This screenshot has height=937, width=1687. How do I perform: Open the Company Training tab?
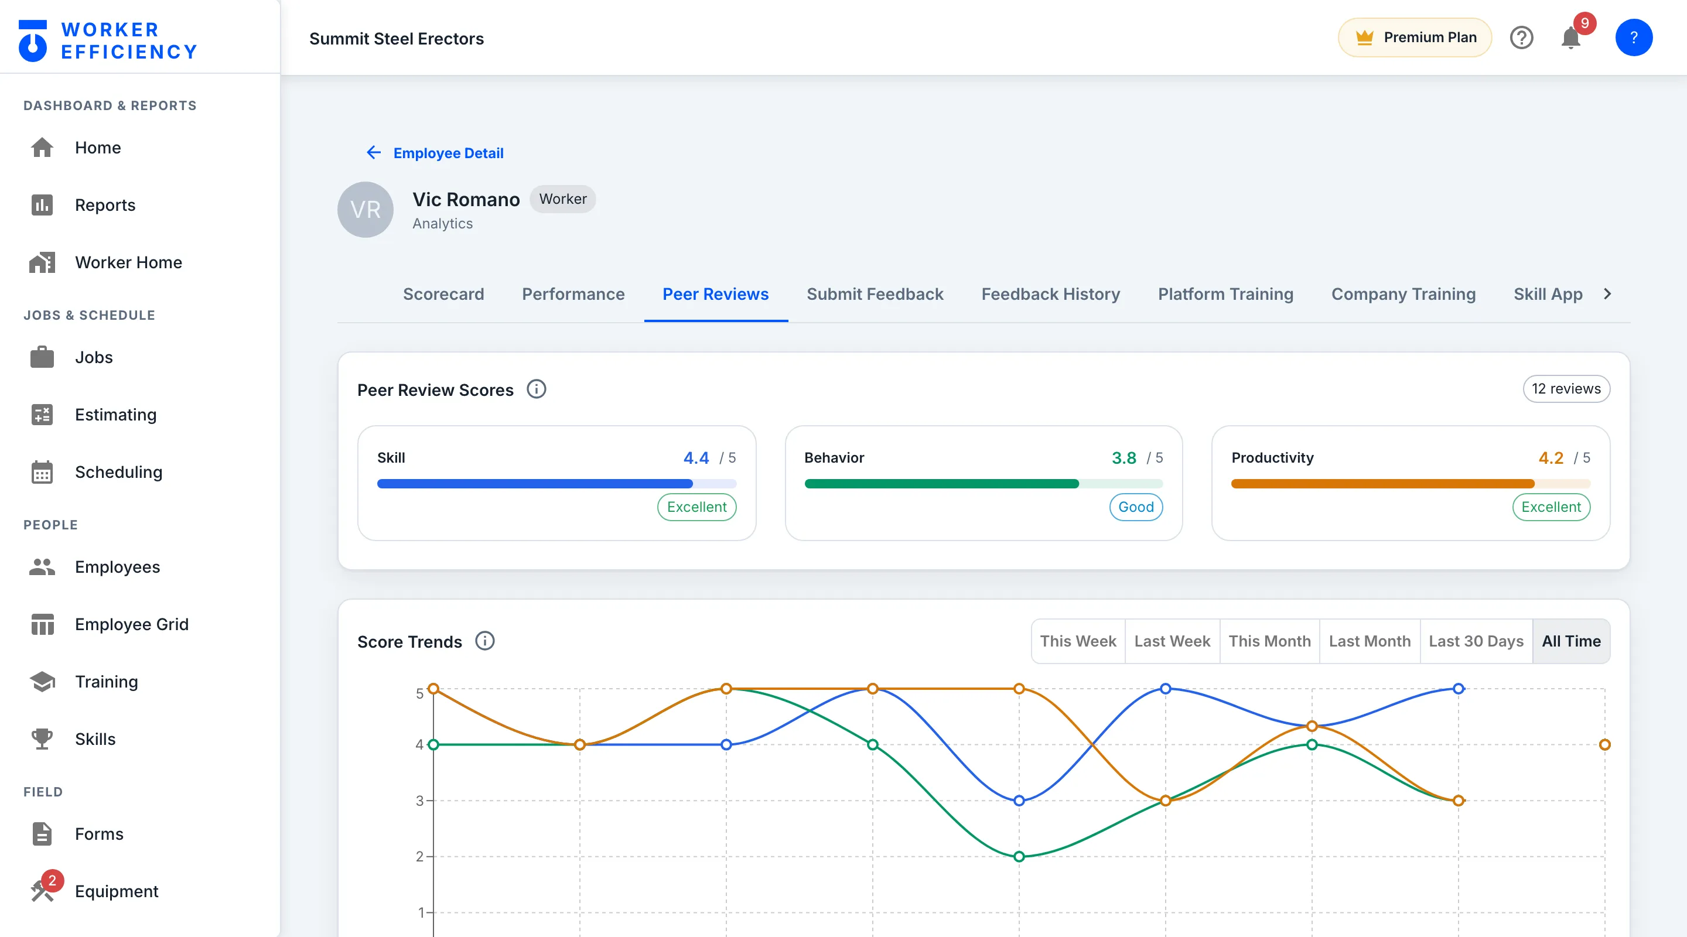1403,294
